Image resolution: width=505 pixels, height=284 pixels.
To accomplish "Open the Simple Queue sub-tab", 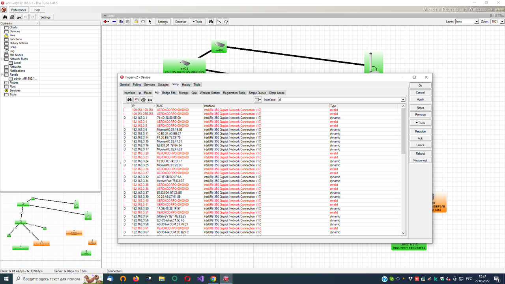I will [257, 93].
